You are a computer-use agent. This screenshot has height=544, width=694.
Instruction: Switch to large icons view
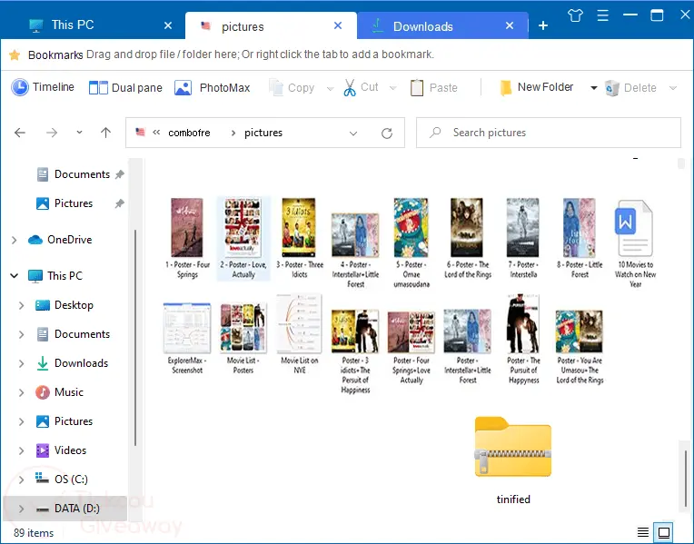(x=664, y=531)
